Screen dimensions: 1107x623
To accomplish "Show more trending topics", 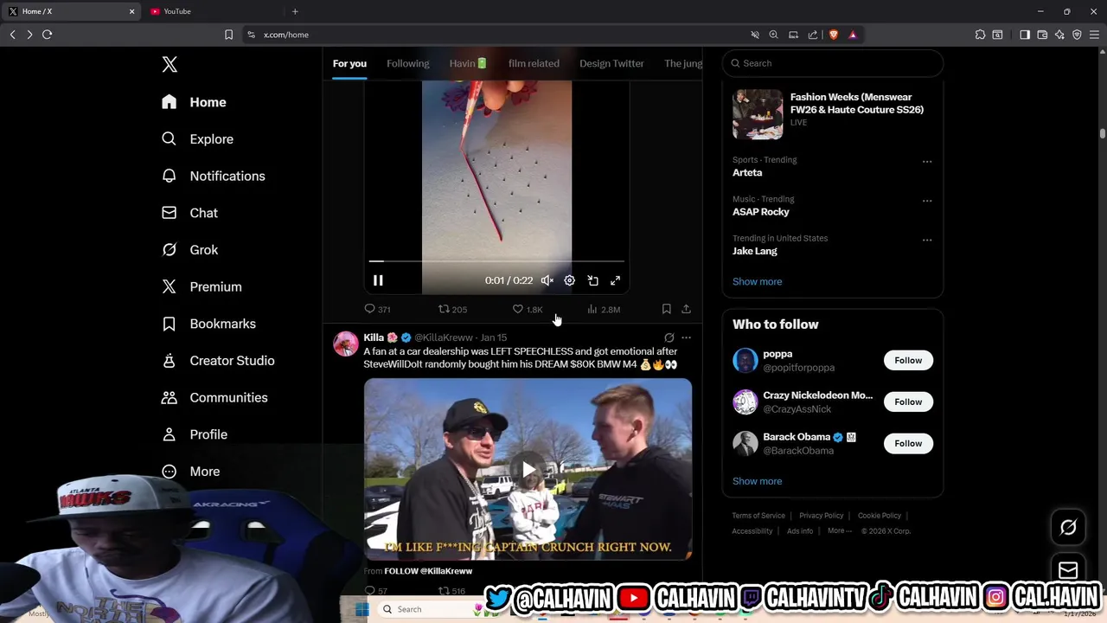I will pos(757,281).
